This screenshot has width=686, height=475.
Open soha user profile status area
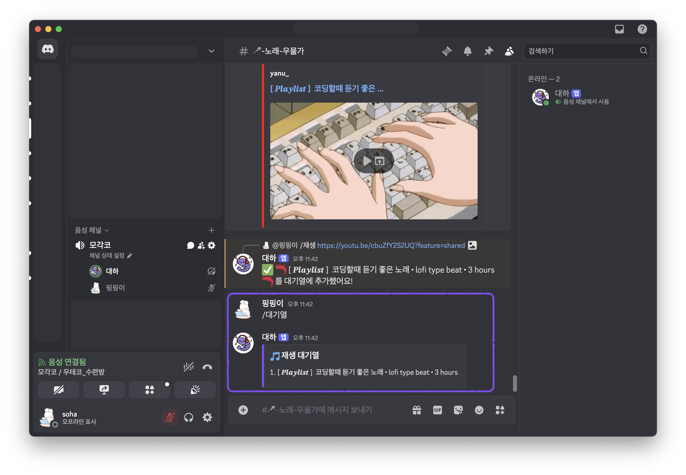68,418
